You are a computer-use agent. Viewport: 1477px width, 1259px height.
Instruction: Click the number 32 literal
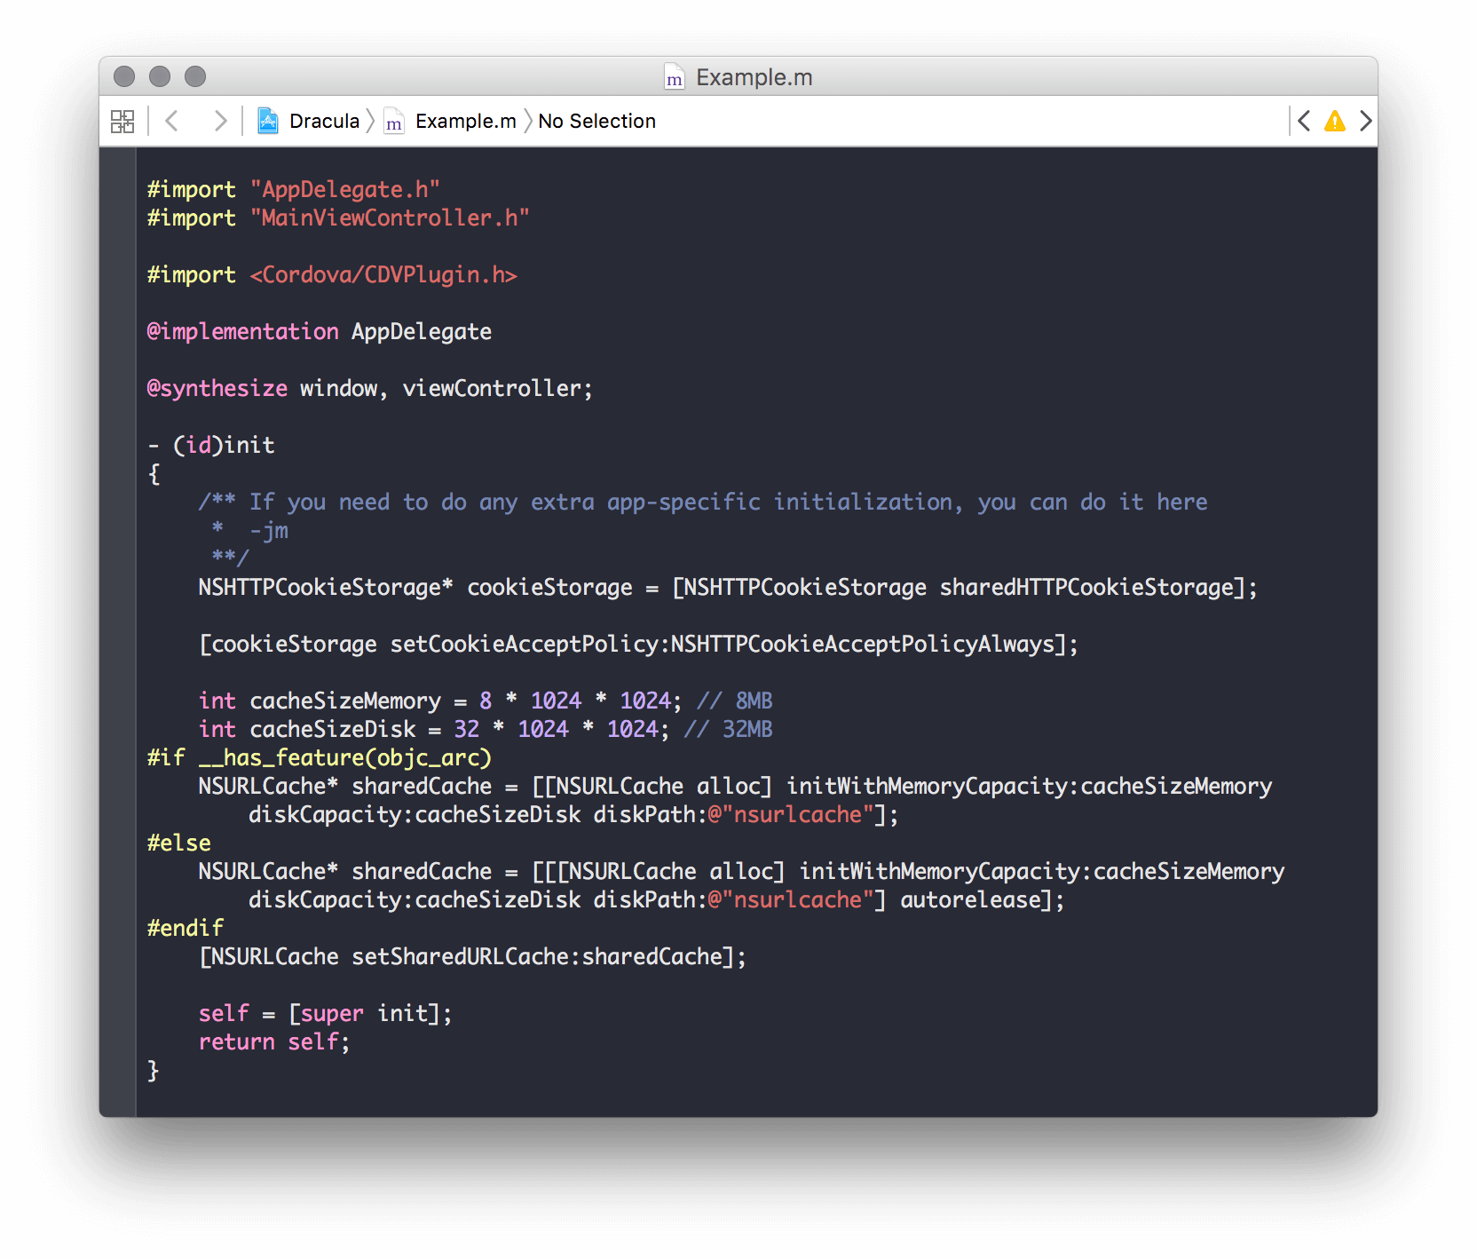click(466, 730)
